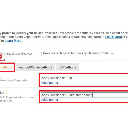Click the red '2.' step annotation

tap(2, 58)
